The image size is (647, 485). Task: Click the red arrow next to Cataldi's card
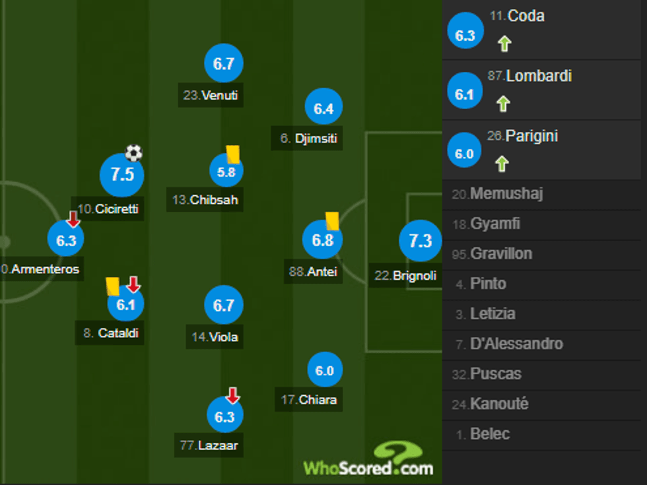pyautogui.click(x=133, y=284)
